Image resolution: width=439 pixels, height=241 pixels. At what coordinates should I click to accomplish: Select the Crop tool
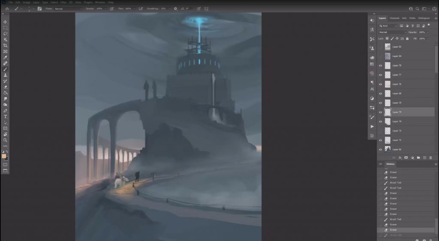(x=5, y=45)
